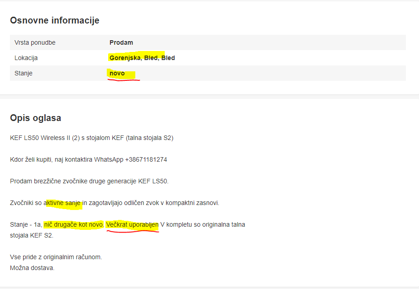Image resolution: width=419 pixels, height=289 pixels.
Task: Select the line 'Vse pride z originalnim računom.'
Action: [56, 257]
